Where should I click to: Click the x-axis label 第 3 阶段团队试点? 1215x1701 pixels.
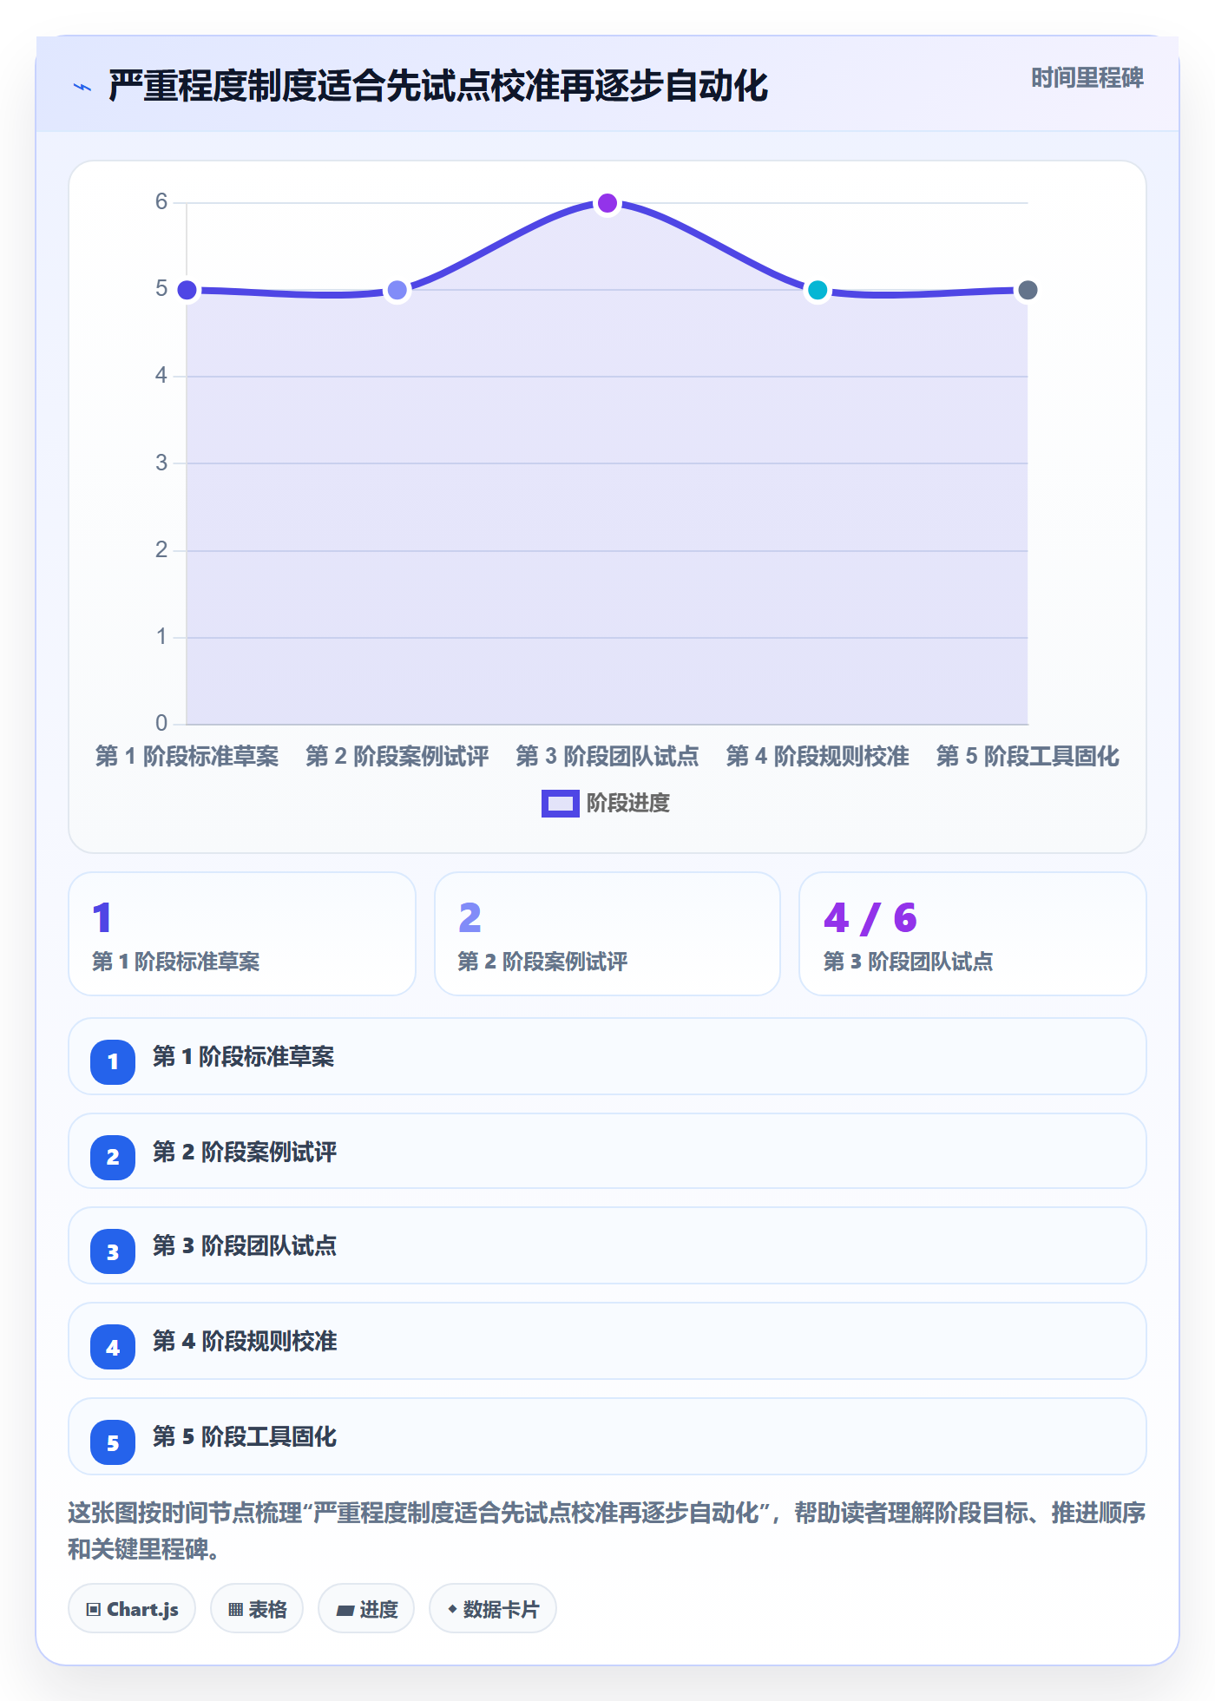(x=607, y=756)
